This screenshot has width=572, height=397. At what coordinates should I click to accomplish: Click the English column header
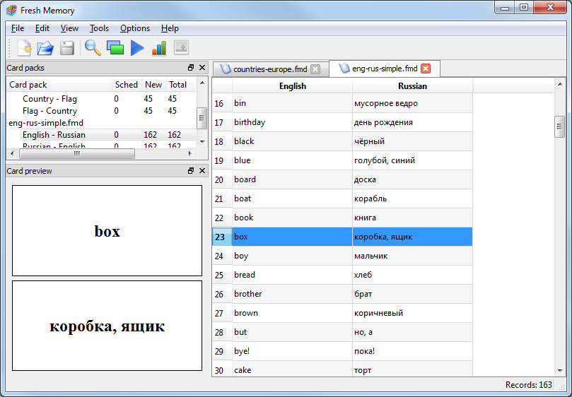293,86
